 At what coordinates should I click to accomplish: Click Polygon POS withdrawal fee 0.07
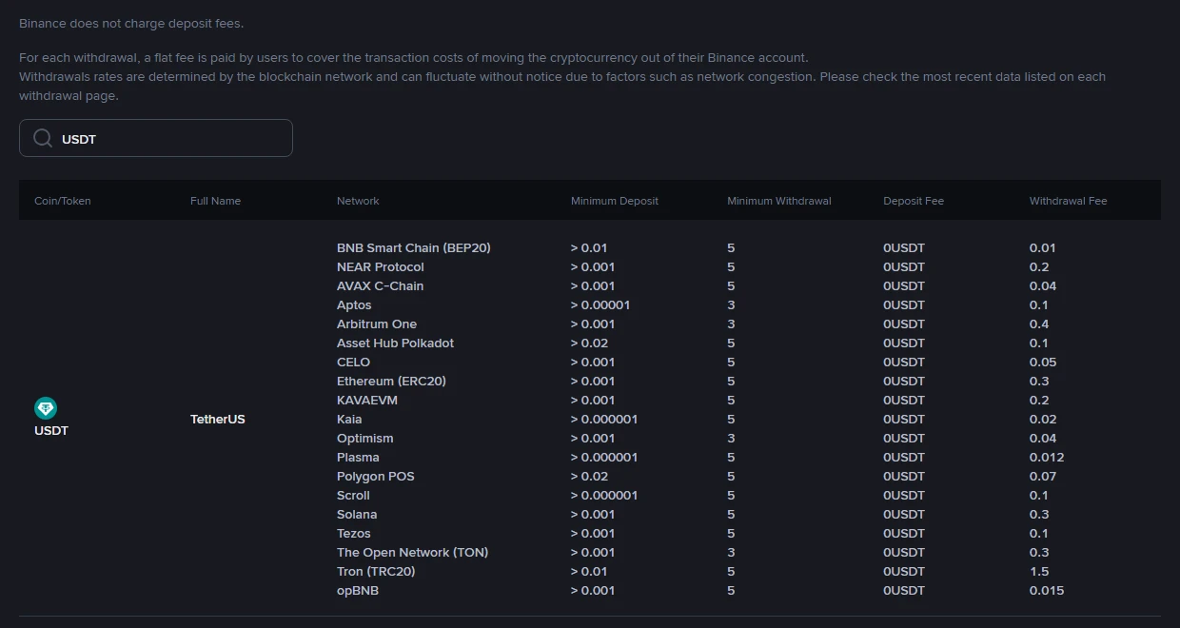pos(1043,477)
